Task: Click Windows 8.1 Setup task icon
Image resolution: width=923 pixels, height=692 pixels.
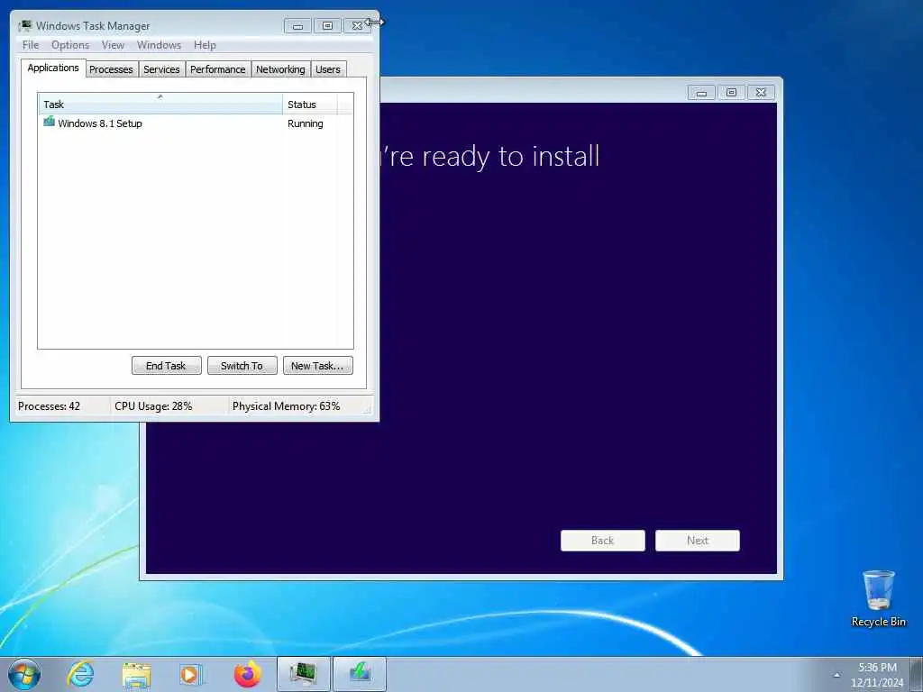Action: pyautogui.click(x=49, y=123)
